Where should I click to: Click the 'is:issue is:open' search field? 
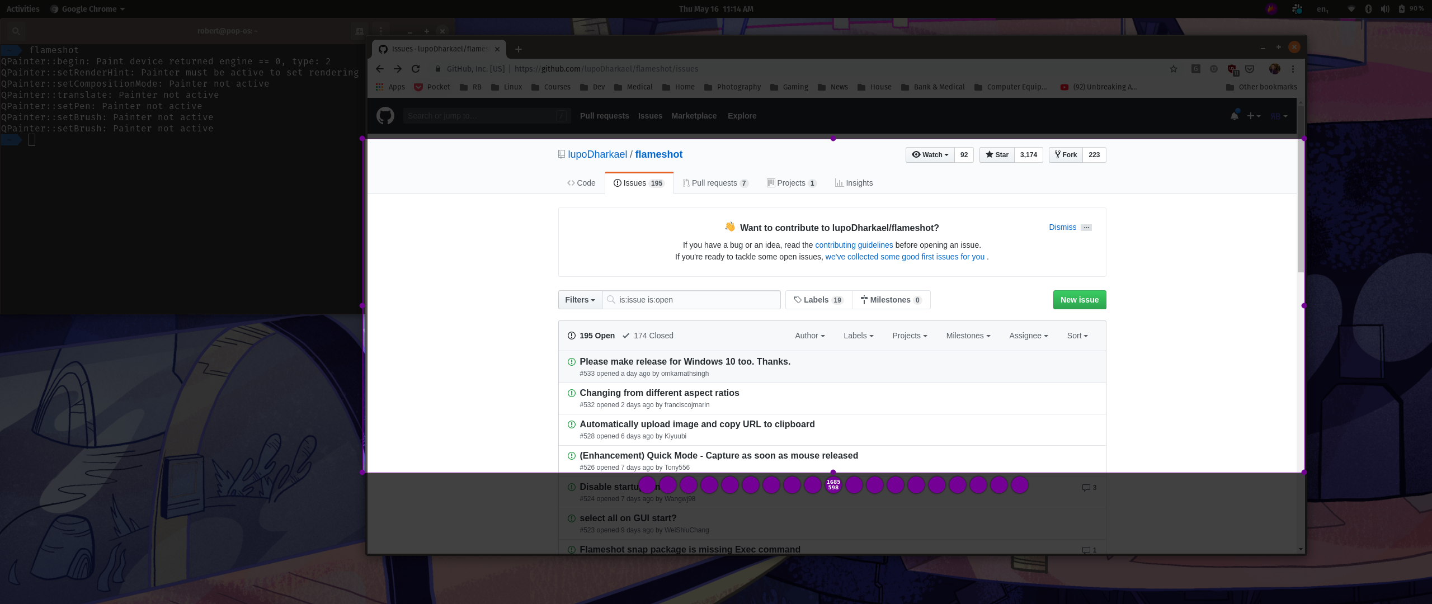pos(691,300)
